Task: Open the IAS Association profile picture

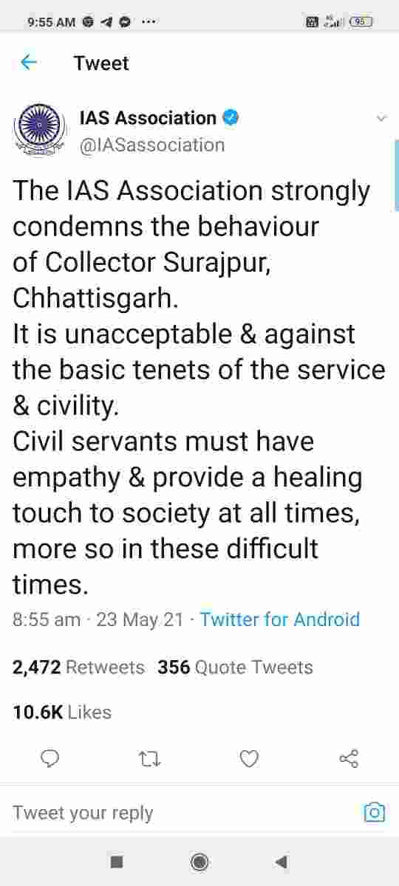Action: [38, 130]
